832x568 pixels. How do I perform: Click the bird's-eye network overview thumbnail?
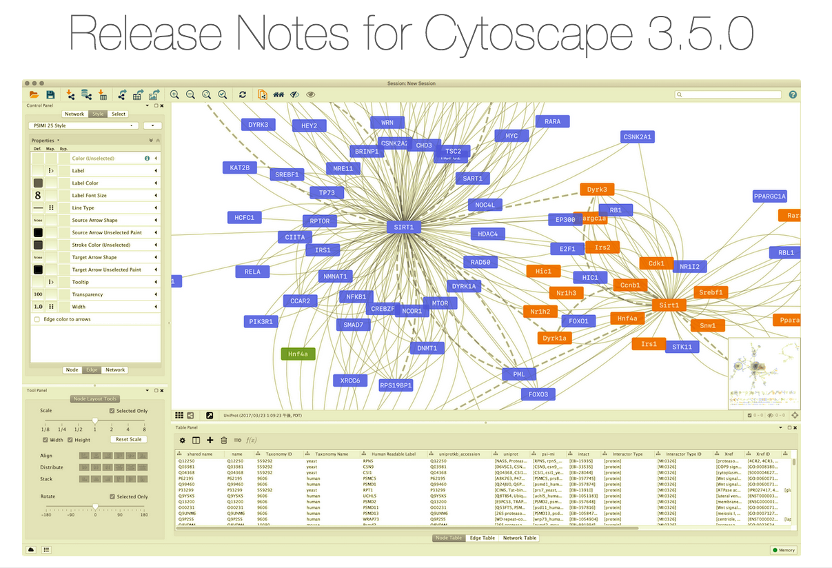point(764,372)
